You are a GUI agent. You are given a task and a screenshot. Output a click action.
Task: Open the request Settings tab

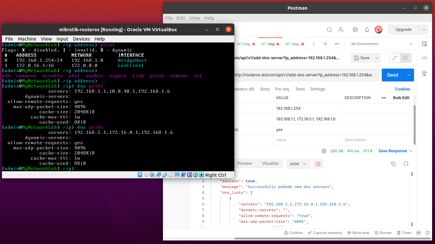(318, 89)
